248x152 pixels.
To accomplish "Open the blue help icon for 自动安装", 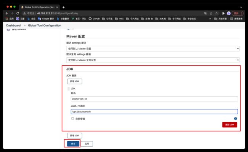I will (235, 118).
